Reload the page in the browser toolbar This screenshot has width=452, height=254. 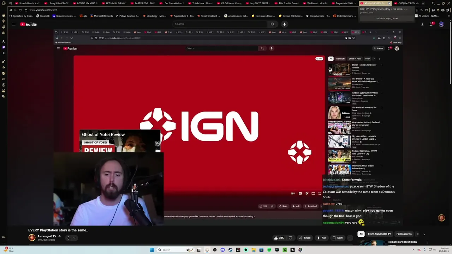tap(20, 10)
